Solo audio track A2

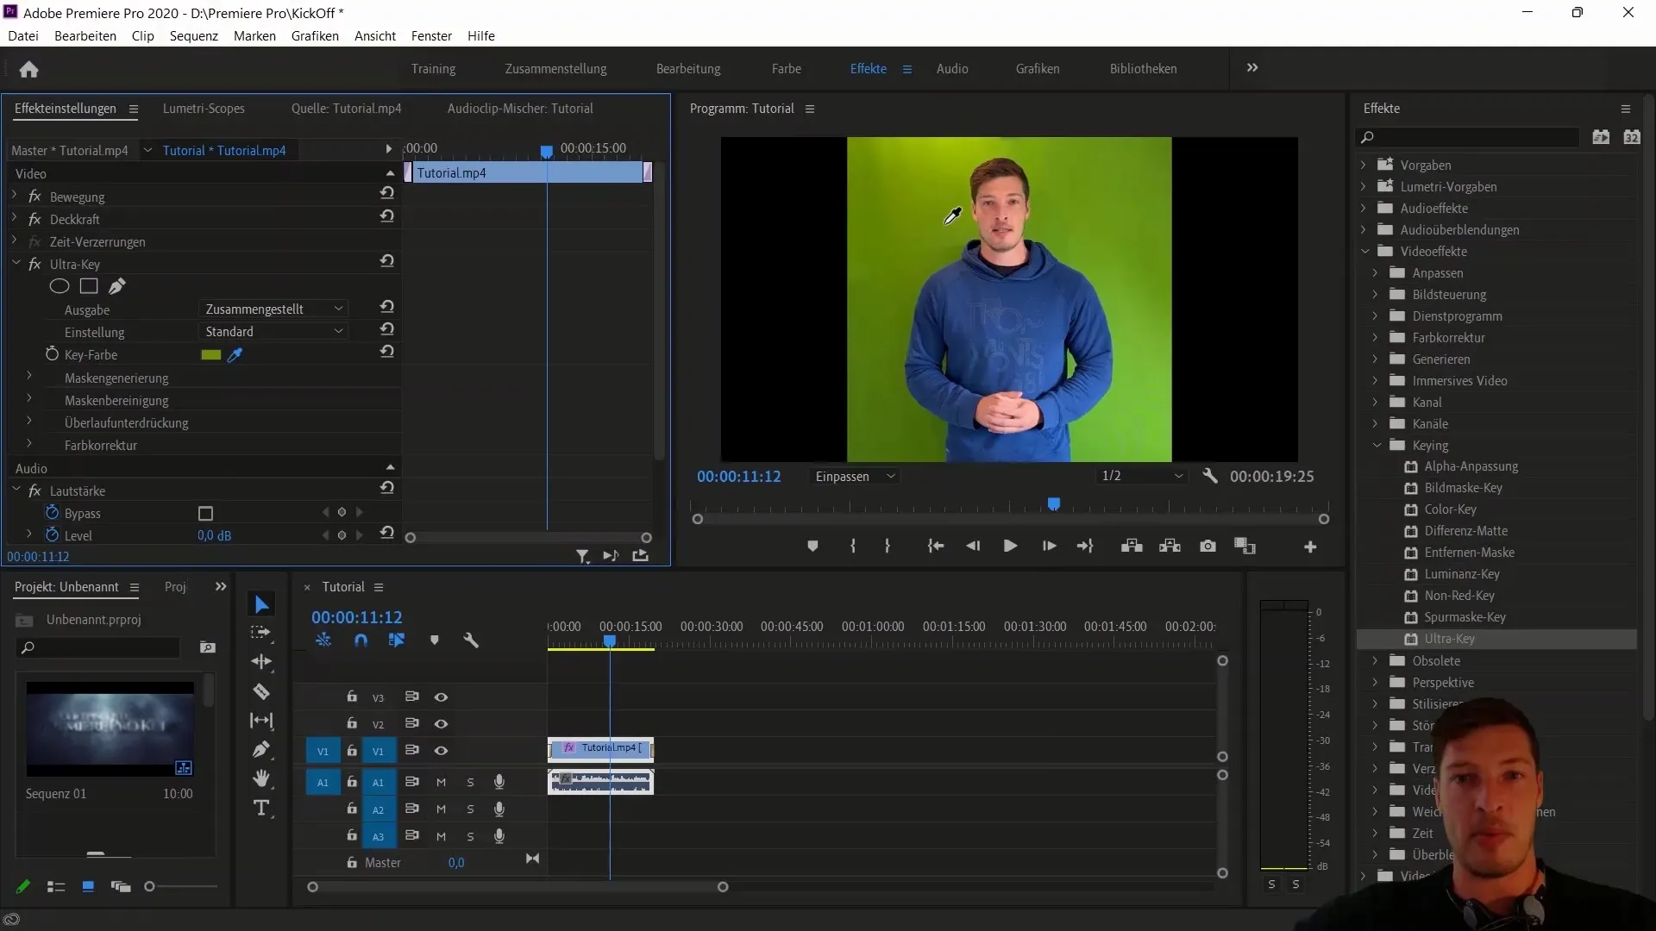pyautogui.click(x=470, y=809)
